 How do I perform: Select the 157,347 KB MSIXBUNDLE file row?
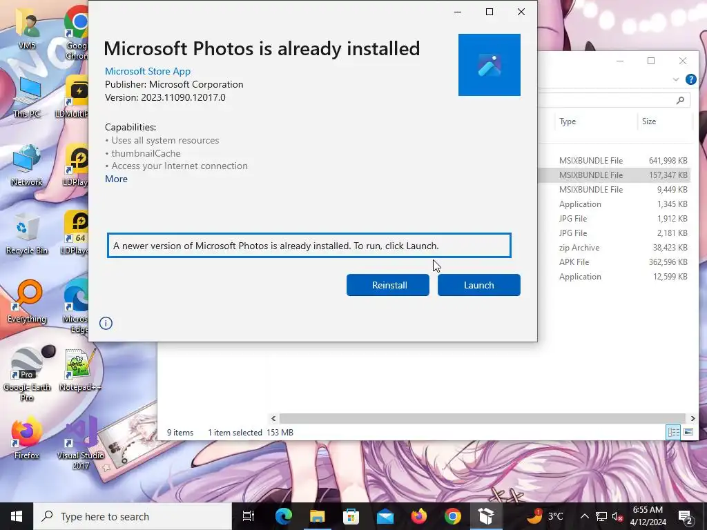click(x=614, y=175)
